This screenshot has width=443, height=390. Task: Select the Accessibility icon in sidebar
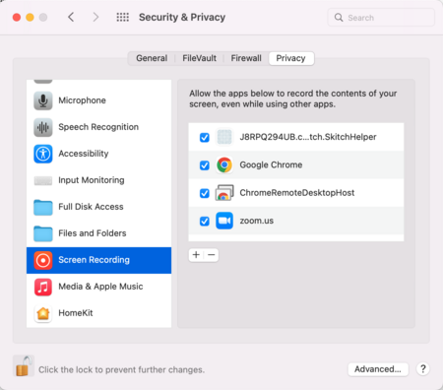point(43,154)
